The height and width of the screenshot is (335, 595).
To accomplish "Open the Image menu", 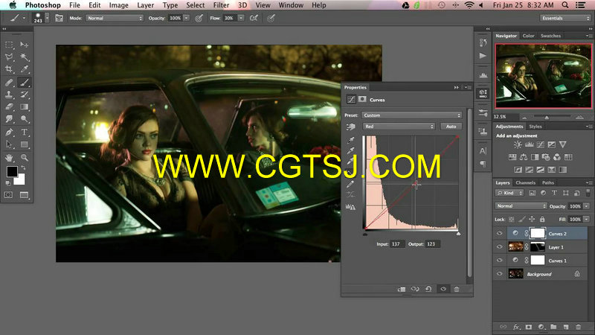I will tap(119, 5).
